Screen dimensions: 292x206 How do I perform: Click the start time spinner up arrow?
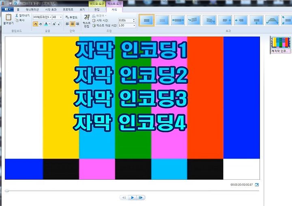[134, 19]
